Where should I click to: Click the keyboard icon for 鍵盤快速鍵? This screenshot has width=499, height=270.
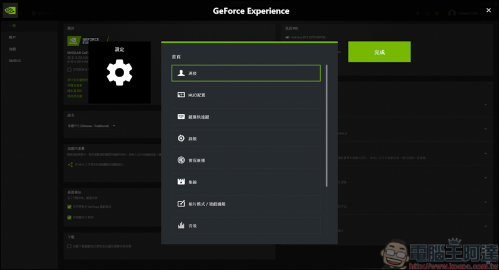[181, 117]
